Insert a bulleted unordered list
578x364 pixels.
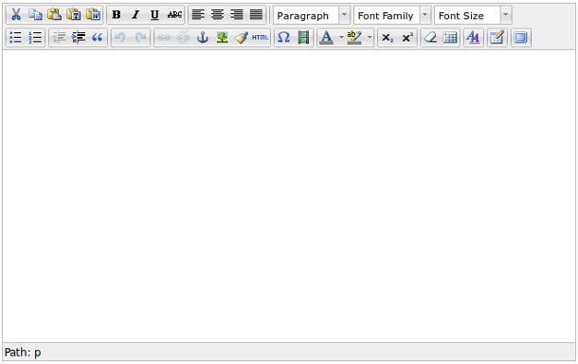point(16,38)
